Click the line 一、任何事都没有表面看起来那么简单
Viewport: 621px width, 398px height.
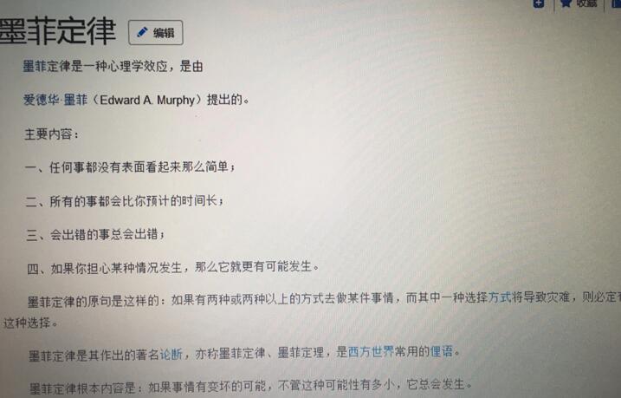(130, 167)
